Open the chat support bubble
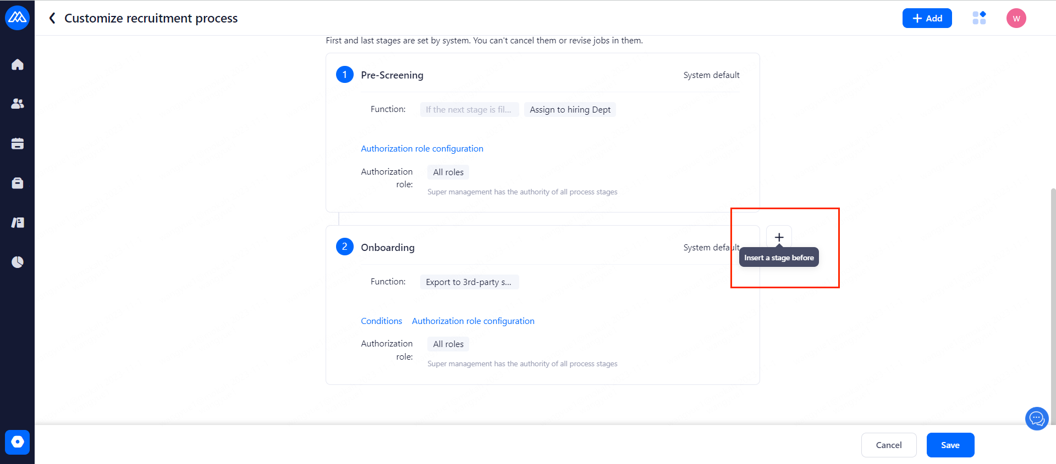Viewport: 1056px width, 464px height. point(1037,419)
